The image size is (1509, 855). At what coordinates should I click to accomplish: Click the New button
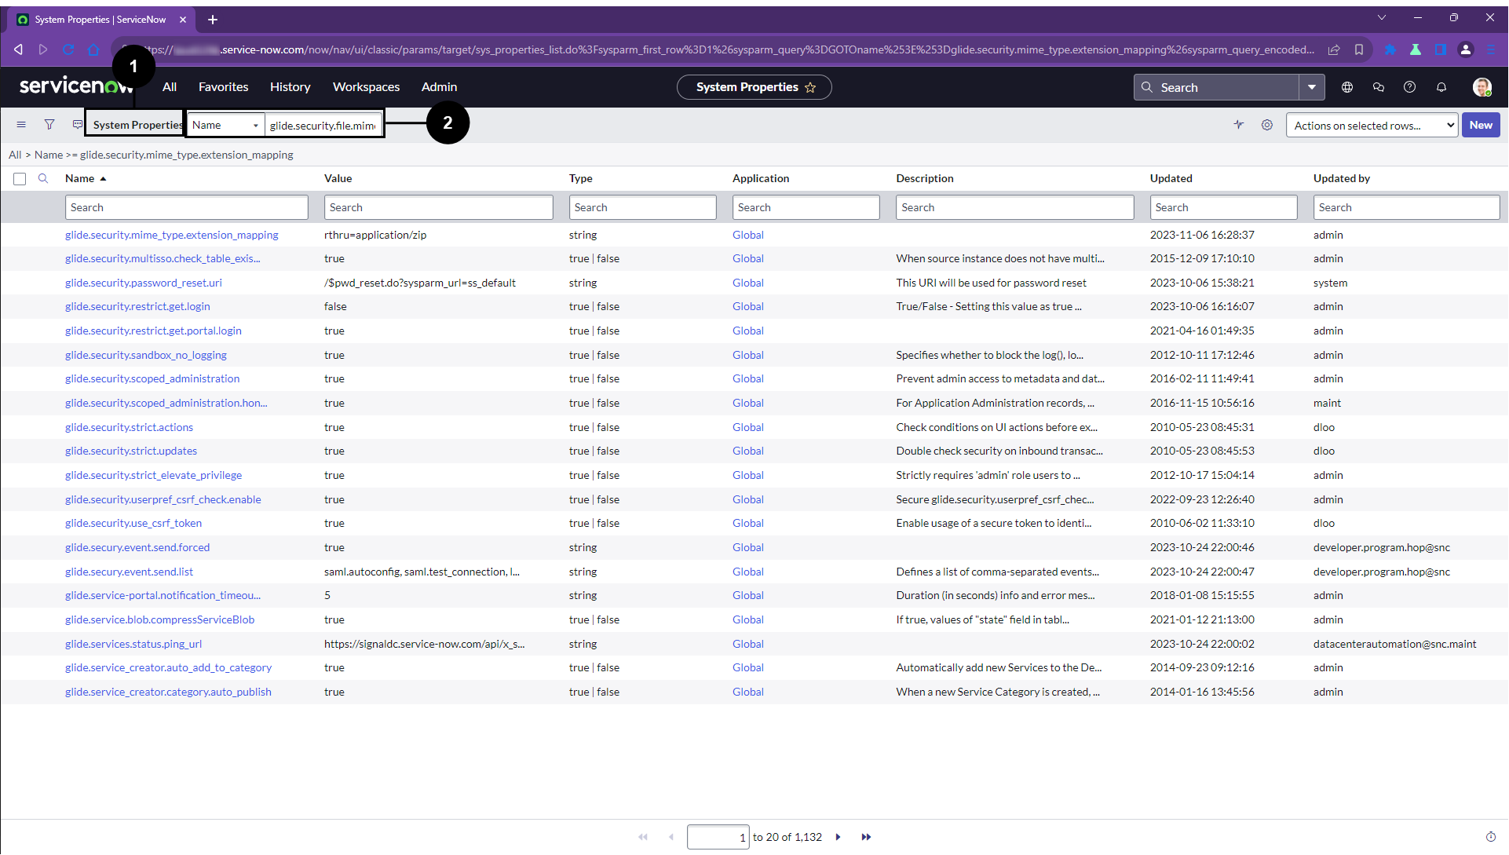1481,125
